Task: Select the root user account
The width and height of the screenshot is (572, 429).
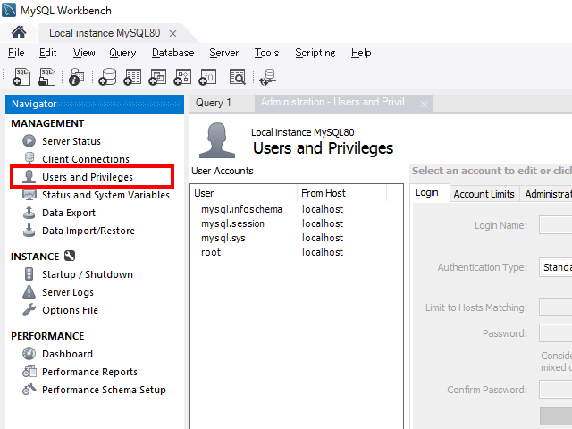Action: click(211, 252)
